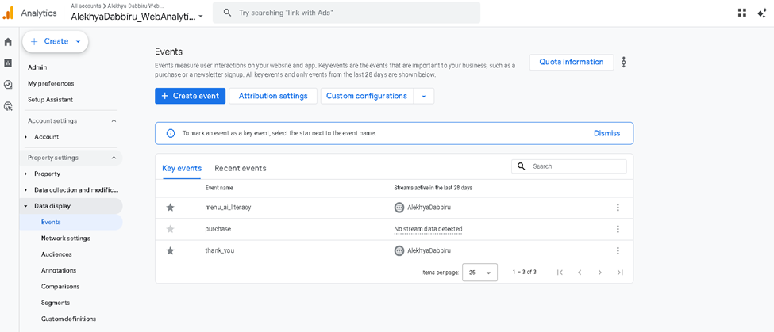
Task: Click the Create event button
Action: [190, 96]
